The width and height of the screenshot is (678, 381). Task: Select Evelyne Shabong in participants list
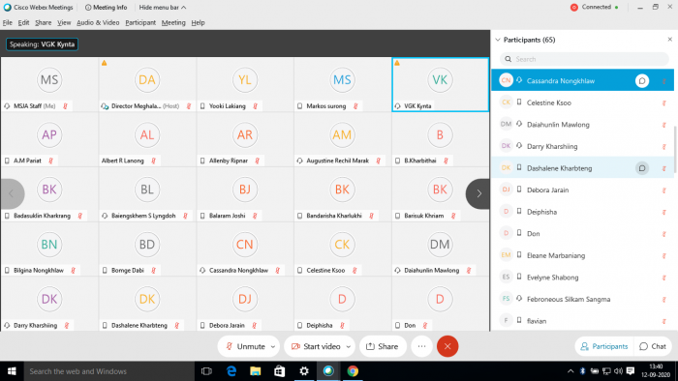(582, 278)
